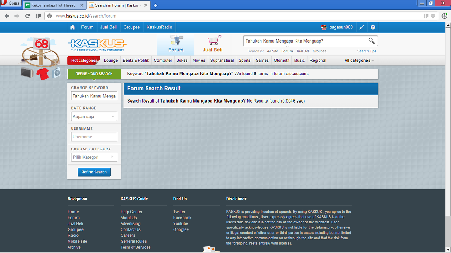Click the download status icon in browser toolbar
451x253 pixels.
pyautogui.click(x=444, y=16)
